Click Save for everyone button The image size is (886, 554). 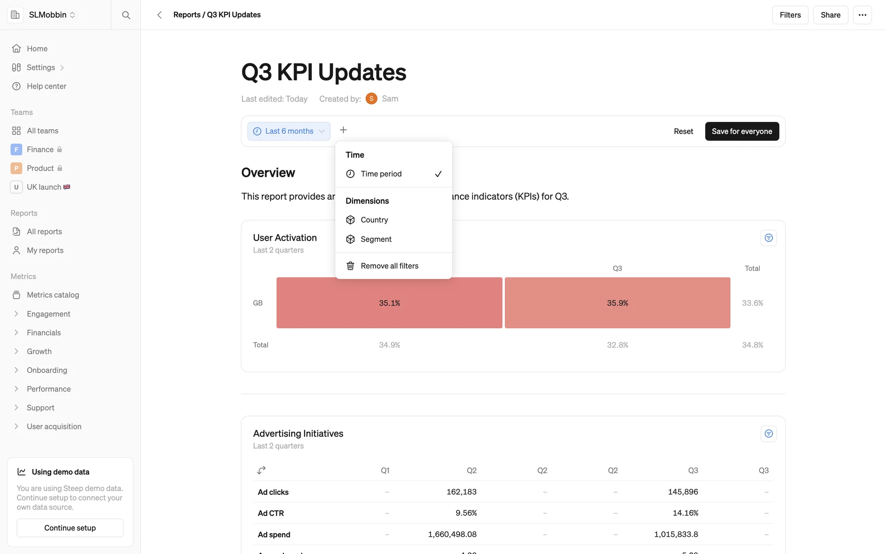pyautogui.click(x=742, y=131)
